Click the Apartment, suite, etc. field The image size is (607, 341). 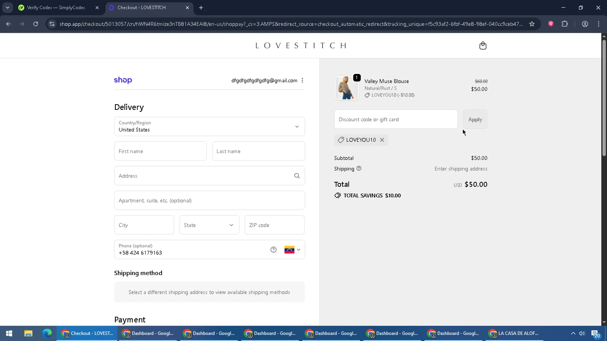(209, 200)
